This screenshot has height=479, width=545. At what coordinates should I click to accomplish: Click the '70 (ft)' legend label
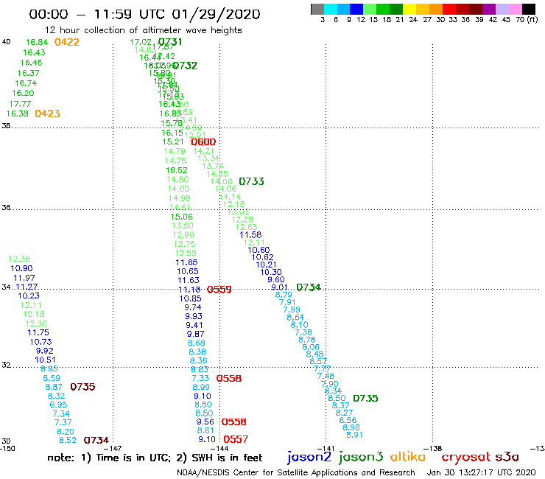click(527, 20)
